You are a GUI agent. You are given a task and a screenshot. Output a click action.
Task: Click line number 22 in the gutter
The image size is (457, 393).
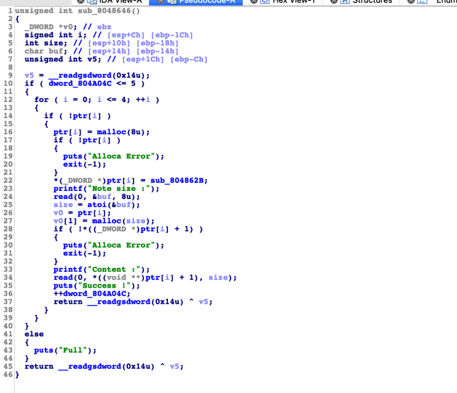[8, 180]
